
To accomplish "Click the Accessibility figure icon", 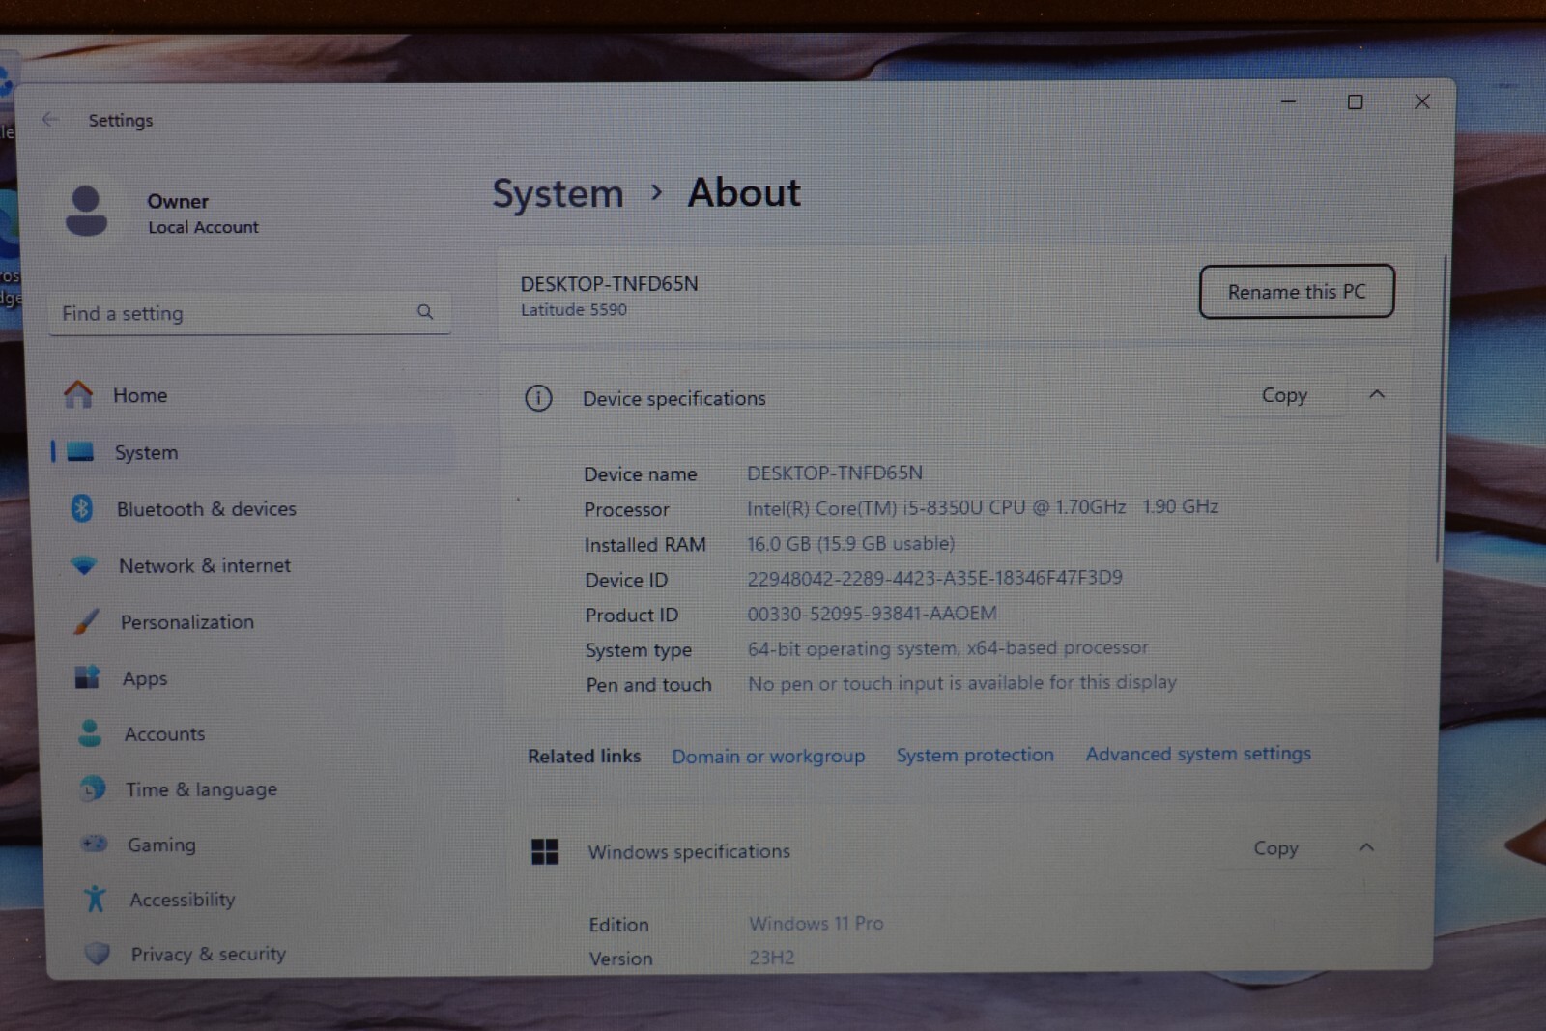I will coord(96,899).
